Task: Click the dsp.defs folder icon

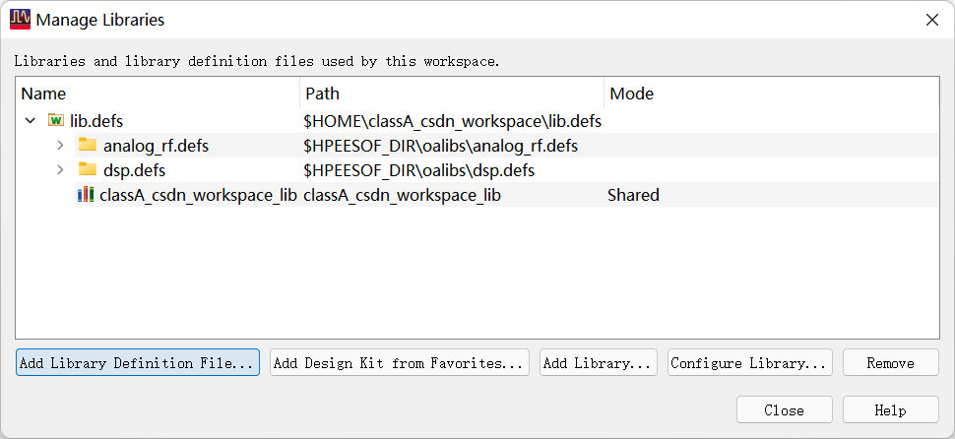Action: click(88, 170)
